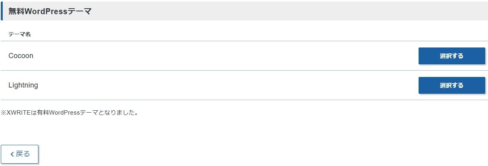Choose the Lightning theme via 選択する button

pos(452,85)
